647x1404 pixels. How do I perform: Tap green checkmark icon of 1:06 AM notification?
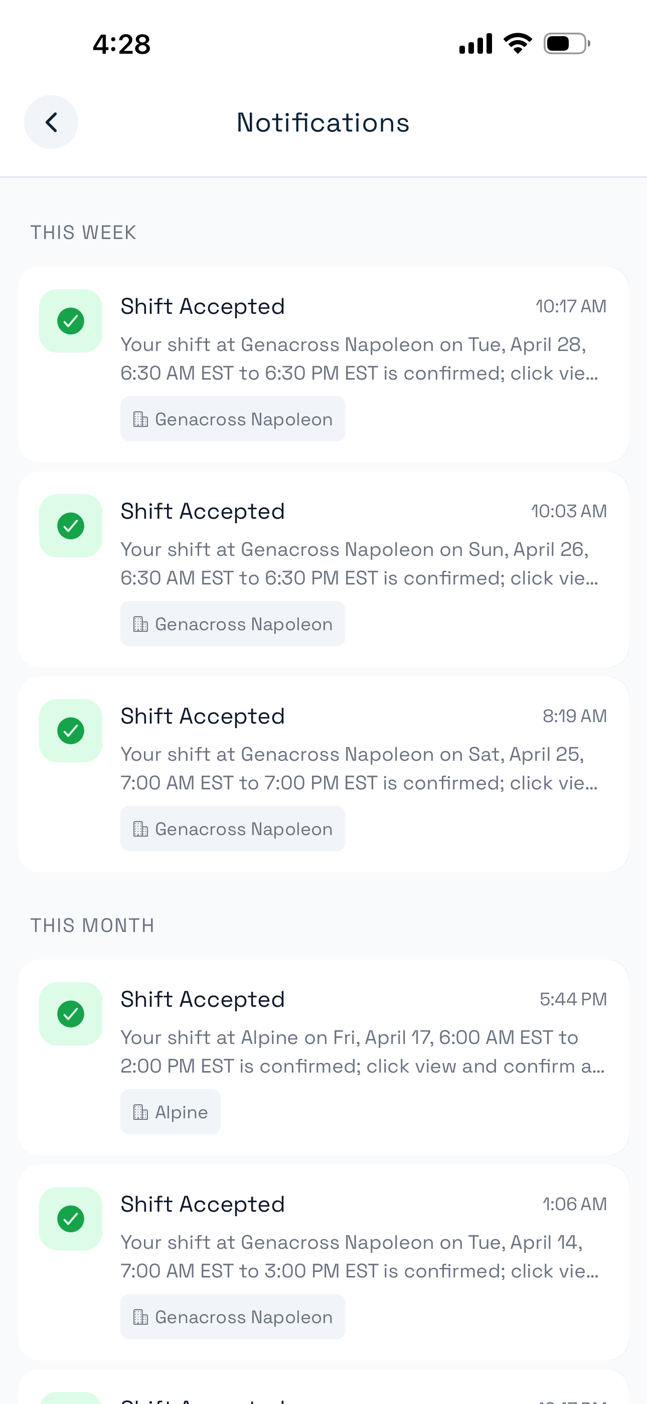[71, 1219]
